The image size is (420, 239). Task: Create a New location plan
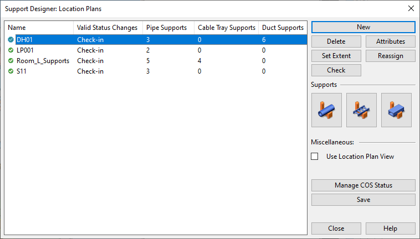363,27
